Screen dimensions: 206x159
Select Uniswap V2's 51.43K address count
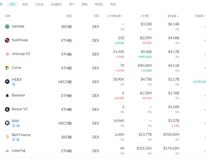[x=118, y=52]
